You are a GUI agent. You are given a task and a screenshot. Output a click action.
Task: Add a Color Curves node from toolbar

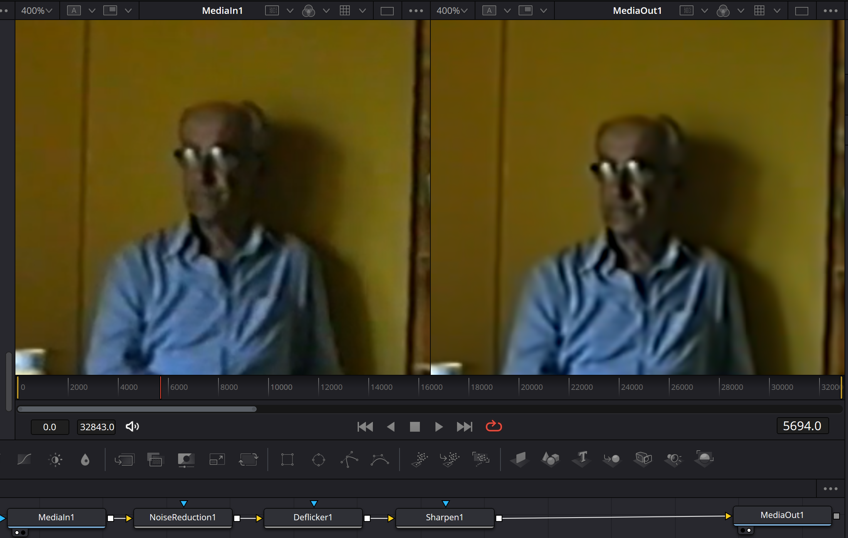24,459
